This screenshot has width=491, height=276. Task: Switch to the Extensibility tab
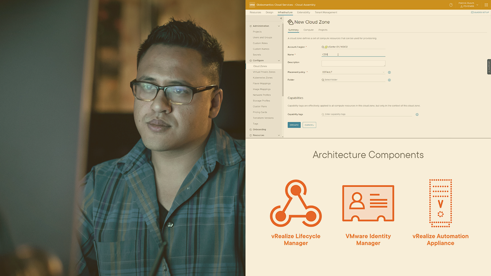(303, 12)
